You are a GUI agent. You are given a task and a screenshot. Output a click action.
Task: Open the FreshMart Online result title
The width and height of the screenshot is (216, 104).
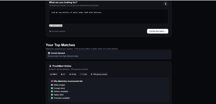[62, 66]
